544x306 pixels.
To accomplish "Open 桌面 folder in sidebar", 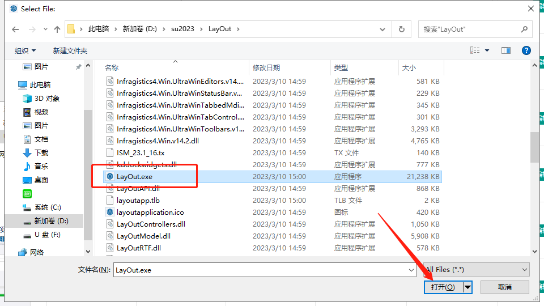I will tap(41, 180).
